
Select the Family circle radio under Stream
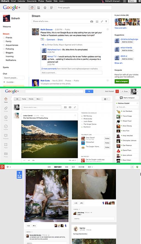4,41
